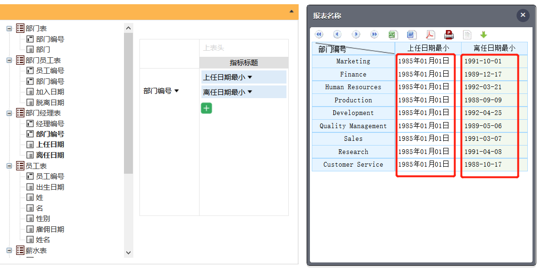Open the 上任日期最小 indicator dropdown
The image size is (540, 269).
click(x=250, y=77)
